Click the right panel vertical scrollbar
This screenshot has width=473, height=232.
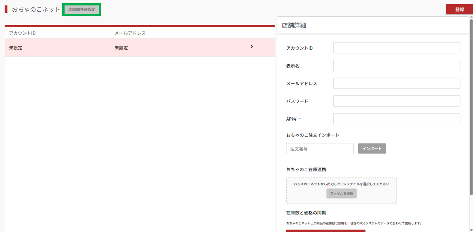[471, 117]
